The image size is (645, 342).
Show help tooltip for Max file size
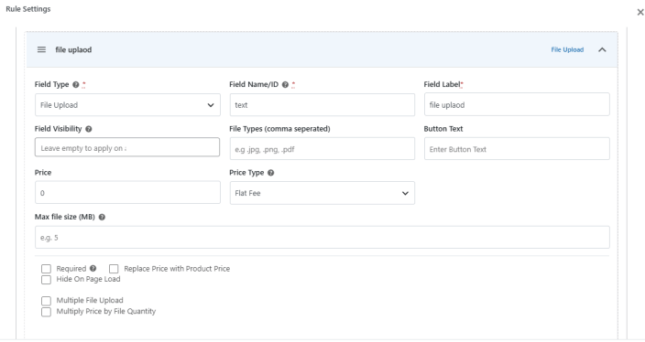pyautogui.click(x=102, y=218)
